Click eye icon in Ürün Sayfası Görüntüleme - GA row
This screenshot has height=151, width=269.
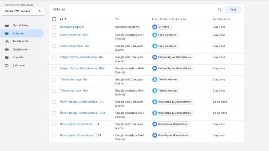click(x=155, y=124)
